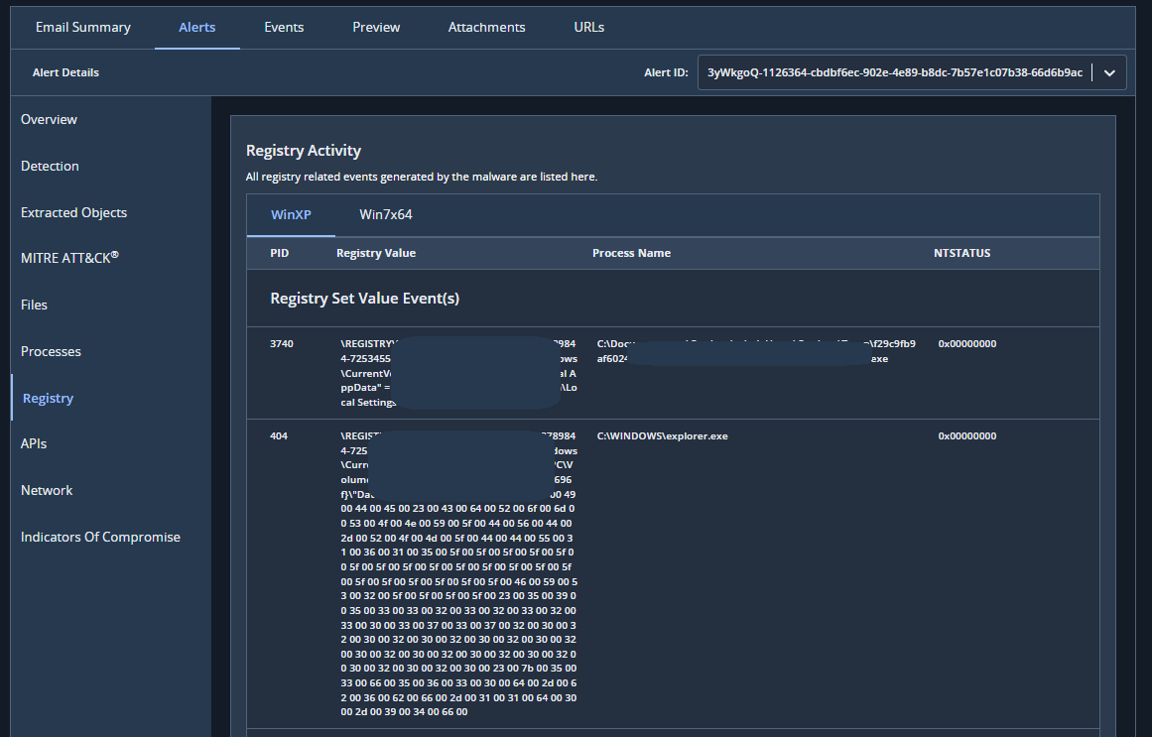
Task: Show the Files section
Action: 34,305
